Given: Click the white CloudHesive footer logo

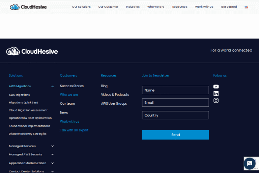Looking at the screenshot, I should (32, 51).
